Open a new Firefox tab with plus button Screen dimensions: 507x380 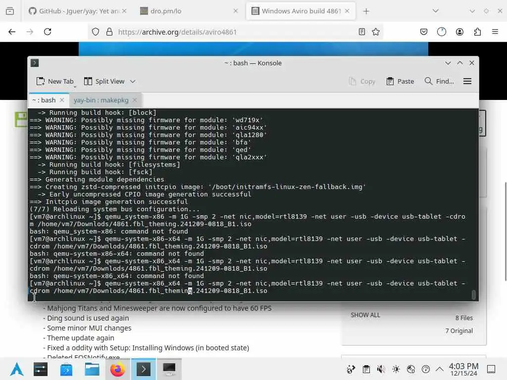click(x=366, y=11)
